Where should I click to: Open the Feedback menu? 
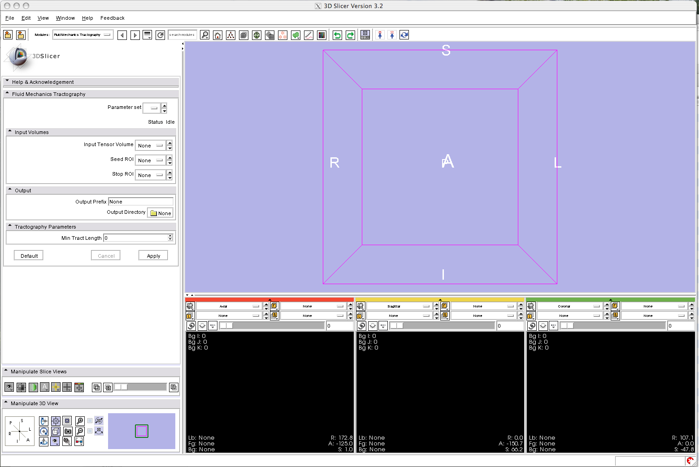click(112, 18)
